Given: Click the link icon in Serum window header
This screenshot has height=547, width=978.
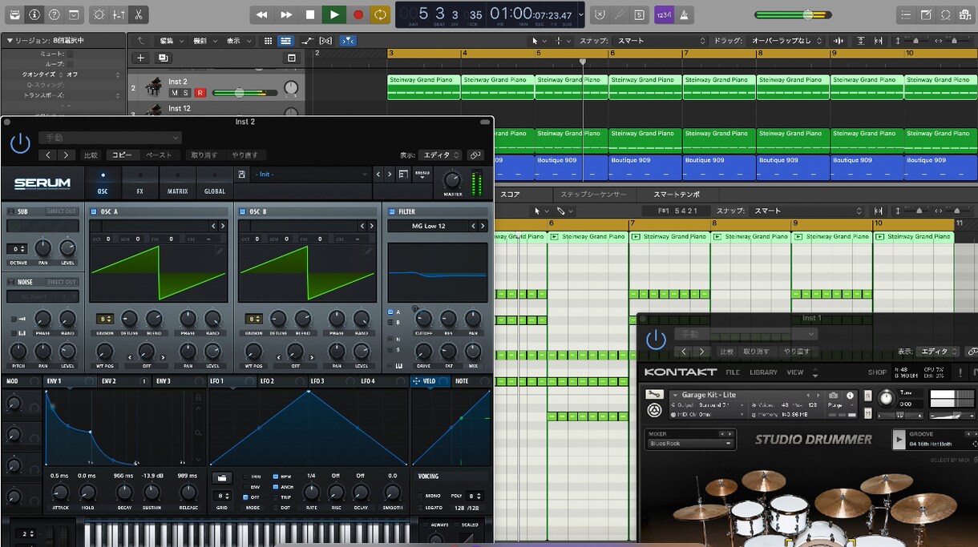Looking at the screenshot, I should pos(476,155).
